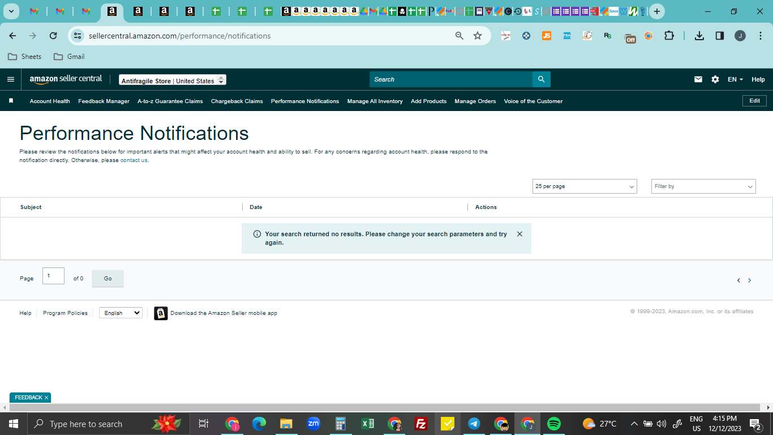Open the footer Help link
This screenshot has height=435, width=773.
pyautogui.click(x=25, y=313)
